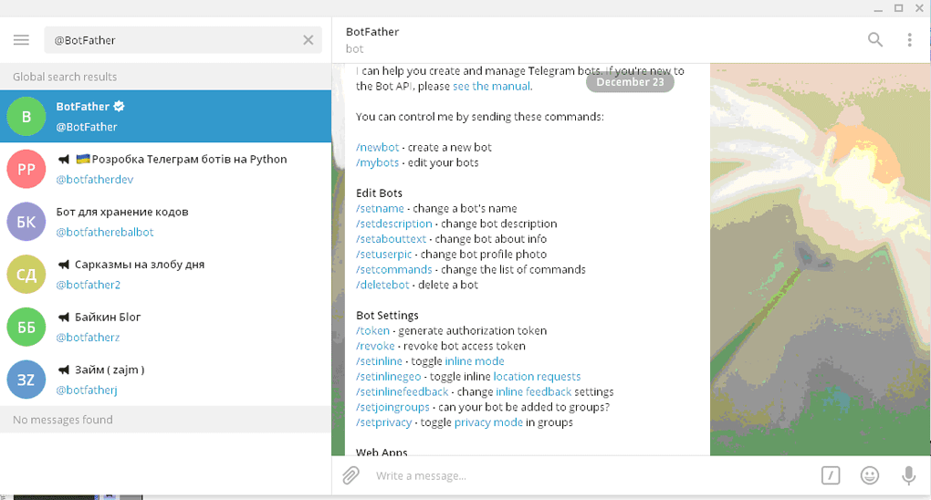Open the Сарказмы на злобу дня channel
The height and width of the screenshot is (500, 931).
click(165, 274)
